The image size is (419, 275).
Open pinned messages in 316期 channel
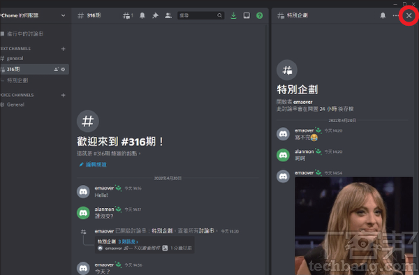(155, 15)
